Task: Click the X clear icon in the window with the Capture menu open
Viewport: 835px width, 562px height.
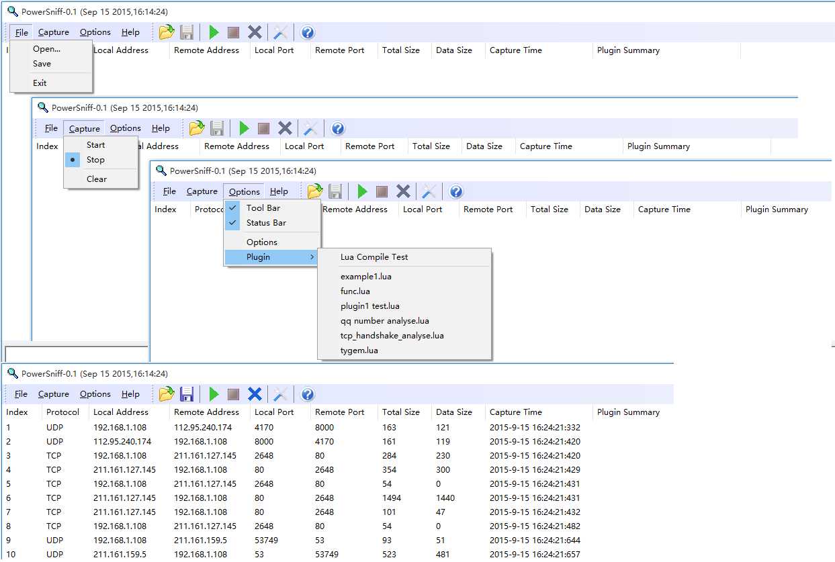Action: coord(285,128)
